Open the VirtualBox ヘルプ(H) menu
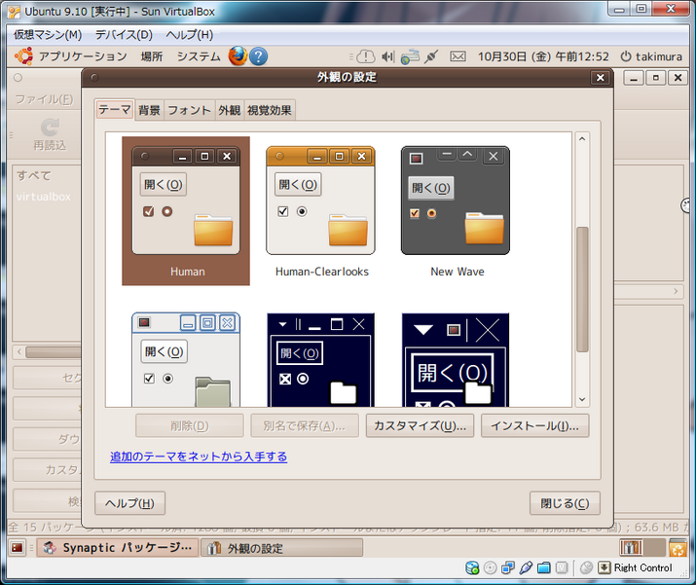696x585 pixels. pyautogui.click(x=190, y=35)
